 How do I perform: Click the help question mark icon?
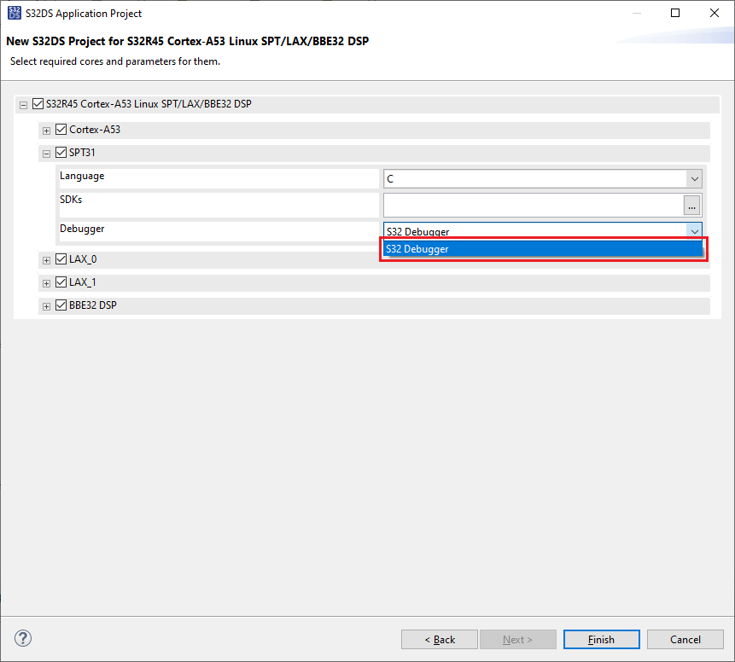(22, 638)
